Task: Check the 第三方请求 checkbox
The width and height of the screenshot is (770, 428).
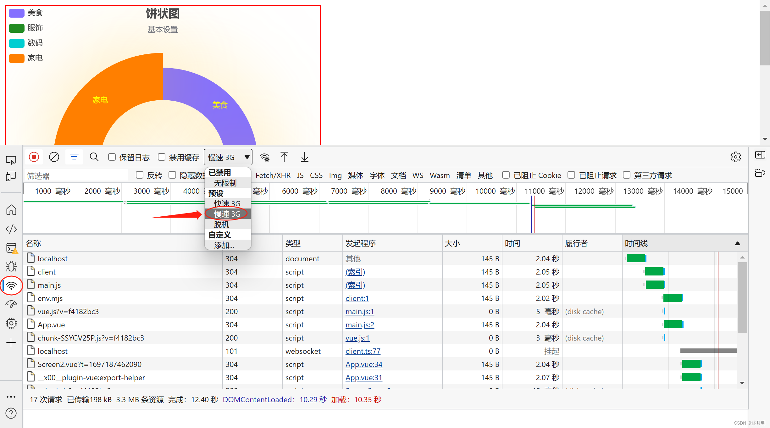Action: (627, 175)
